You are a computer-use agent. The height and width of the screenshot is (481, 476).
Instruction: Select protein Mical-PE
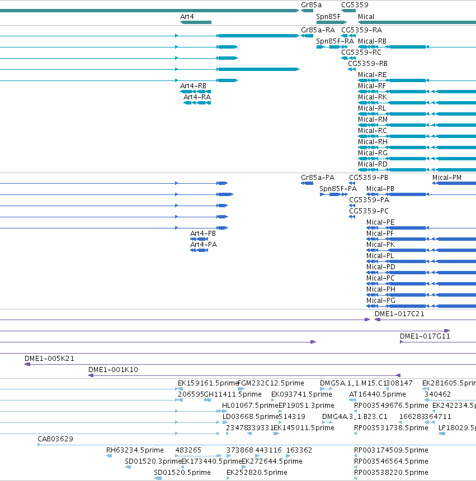tap(380, 222)
